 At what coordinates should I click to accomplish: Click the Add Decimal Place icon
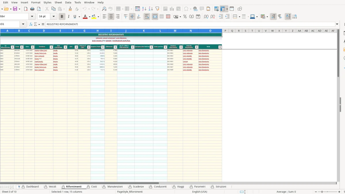[206, 17]
